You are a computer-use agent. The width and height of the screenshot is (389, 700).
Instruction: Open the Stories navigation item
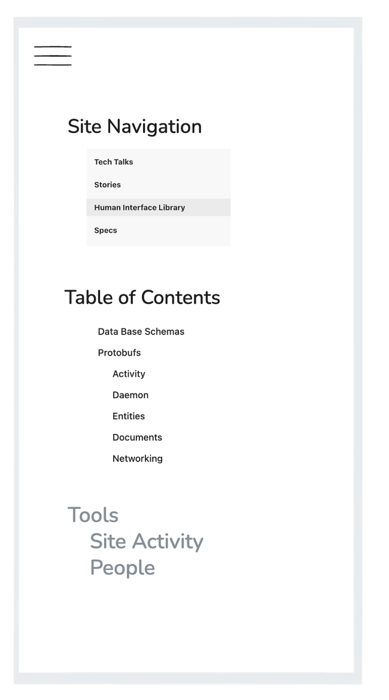point(108,185)
